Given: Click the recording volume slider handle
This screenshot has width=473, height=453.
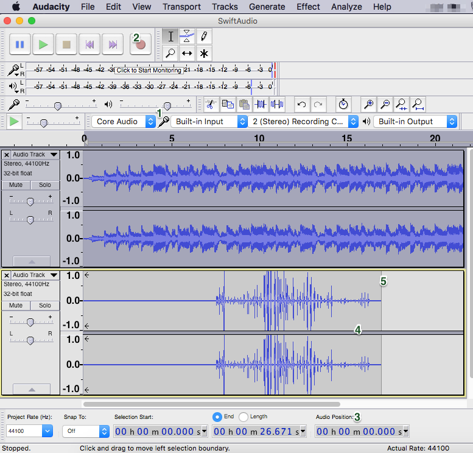Looking at the screenshot, I should (58, 106).
